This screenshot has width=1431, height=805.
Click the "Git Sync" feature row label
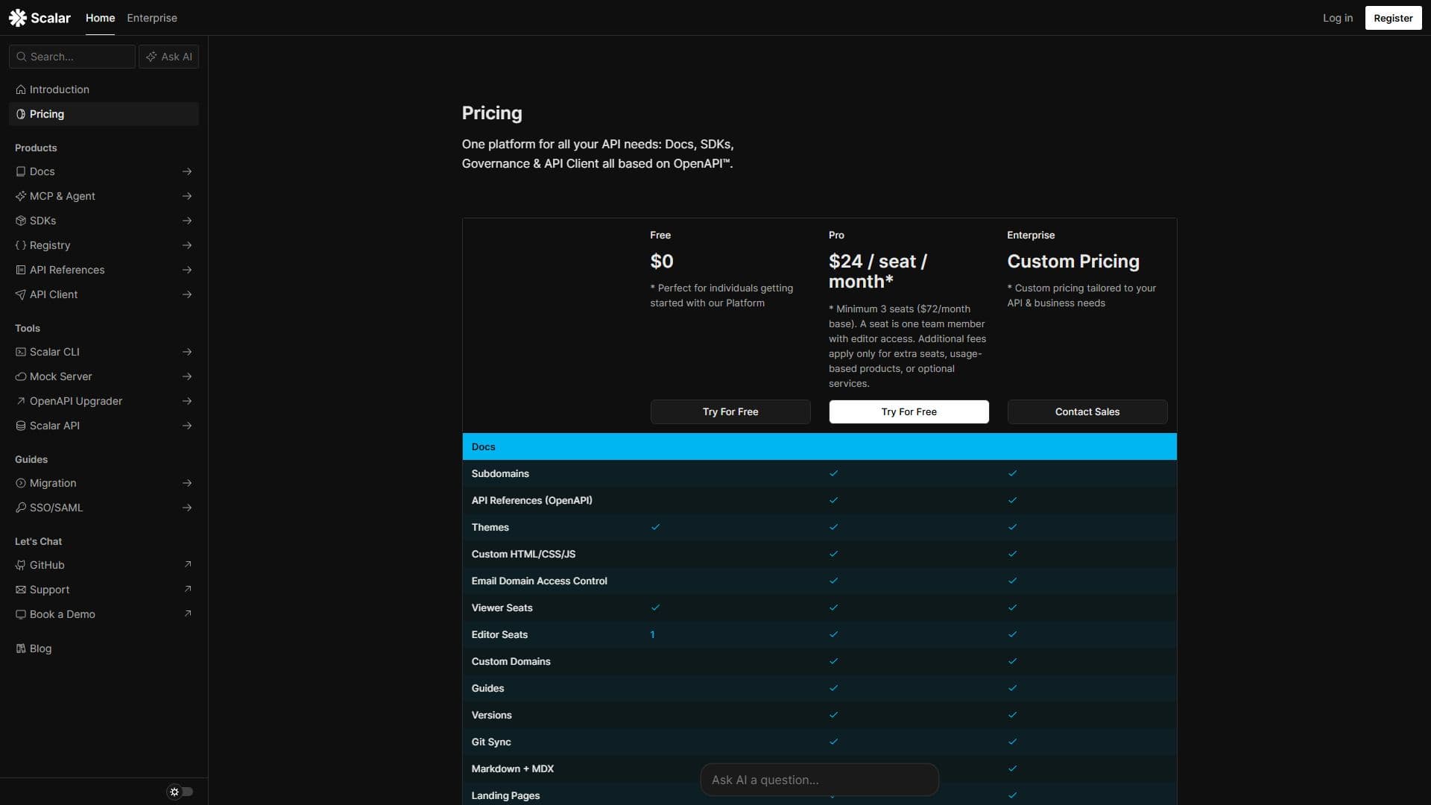pos(491,742)
